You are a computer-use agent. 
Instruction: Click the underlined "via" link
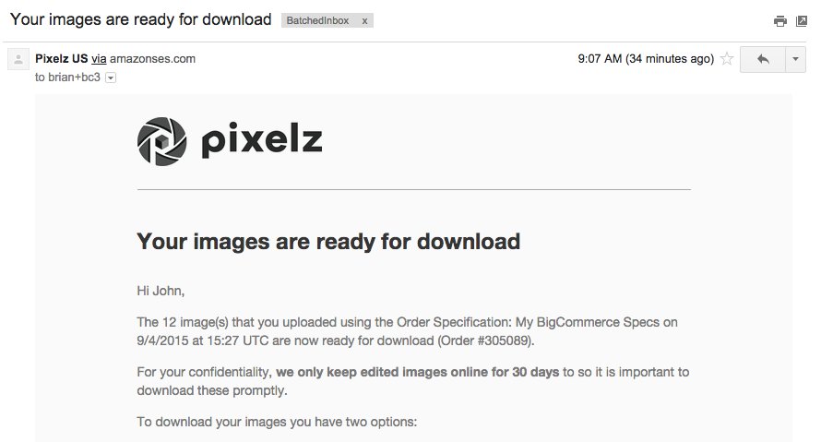pyautogui.click(x=99, y=59)
